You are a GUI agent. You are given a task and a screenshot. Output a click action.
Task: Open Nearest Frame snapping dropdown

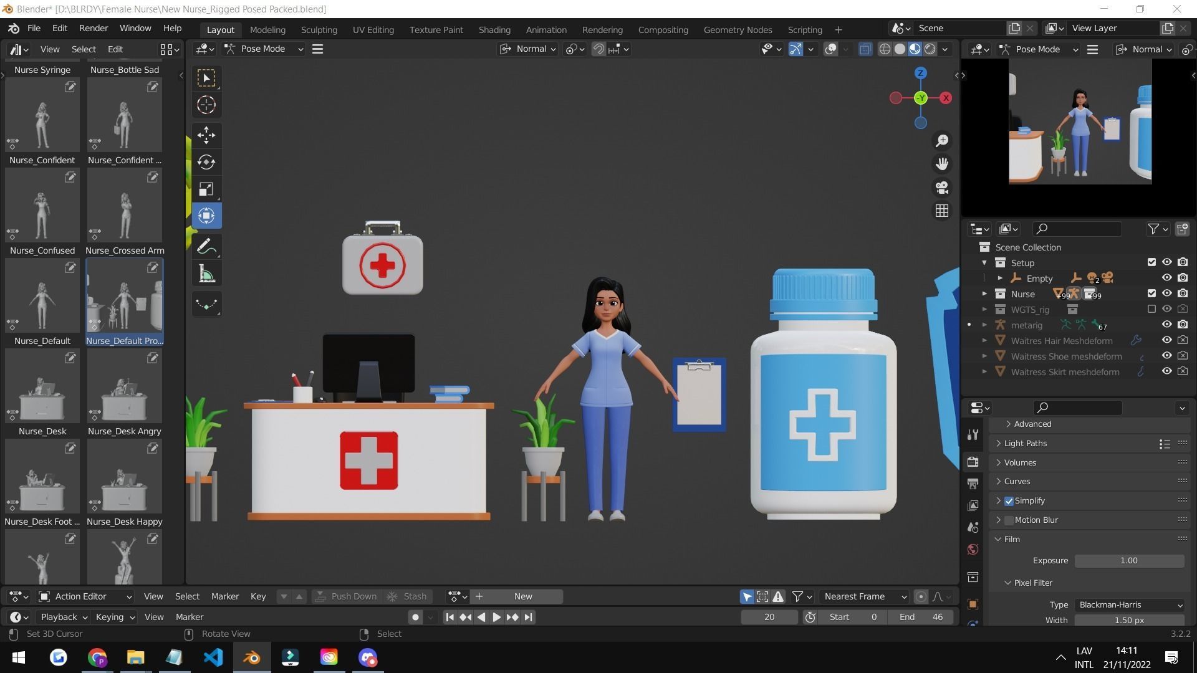[x=864, y=597]
